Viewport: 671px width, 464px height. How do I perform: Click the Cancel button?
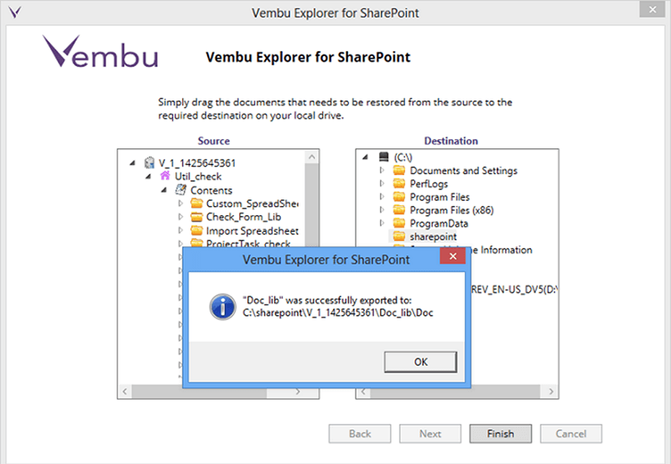tap(571, 434)
